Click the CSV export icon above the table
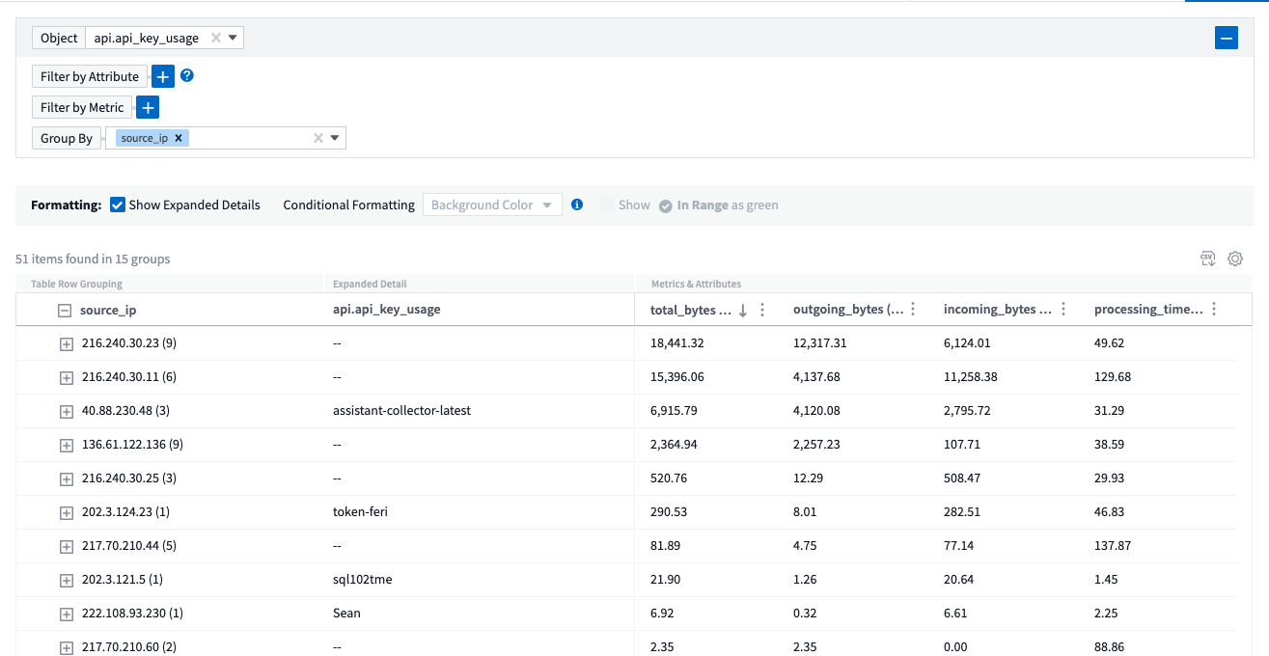The image size is (1269, 656). click(x=1207, y=259)
